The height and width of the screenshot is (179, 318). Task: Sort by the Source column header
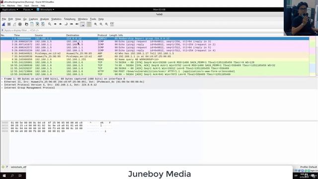39,35
